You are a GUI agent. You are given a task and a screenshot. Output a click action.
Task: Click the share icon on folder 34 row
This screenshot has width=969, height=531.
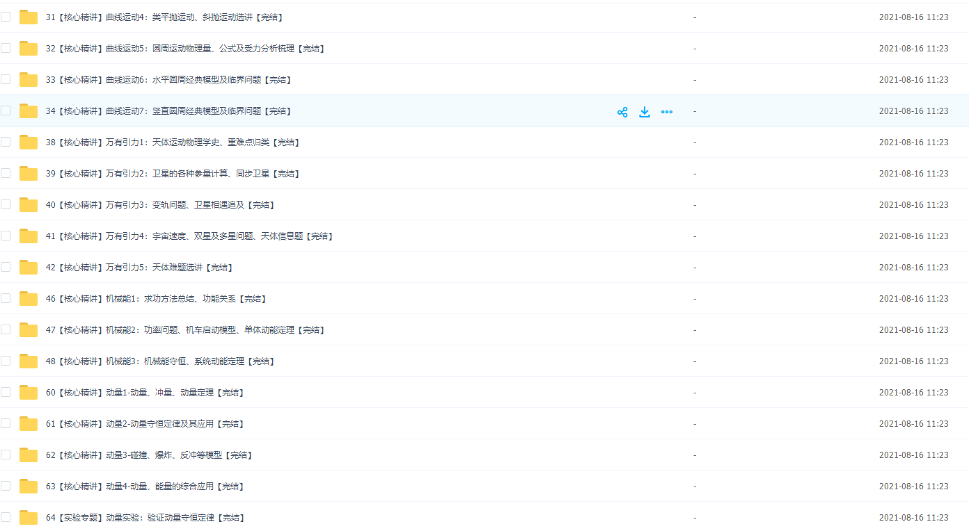622,112
